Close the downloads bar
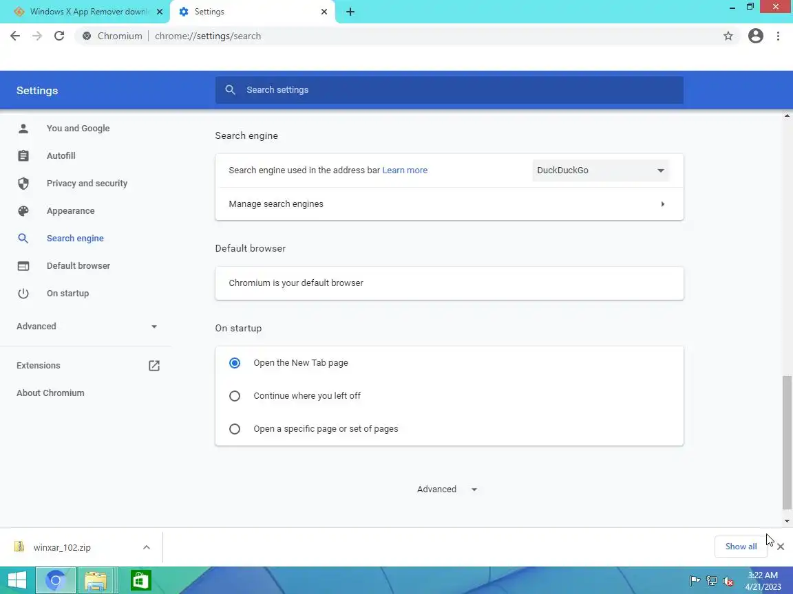The width and height of the screenshot is (793, 594). click(x=781, y=547)
